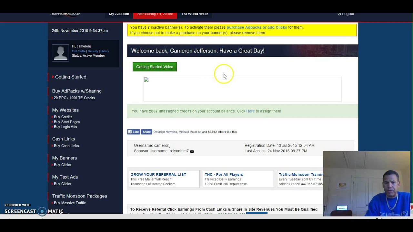This screenshot has width=413, height=232.
Task: Select Buy Massive Traffic link
Action: [70, 203]
